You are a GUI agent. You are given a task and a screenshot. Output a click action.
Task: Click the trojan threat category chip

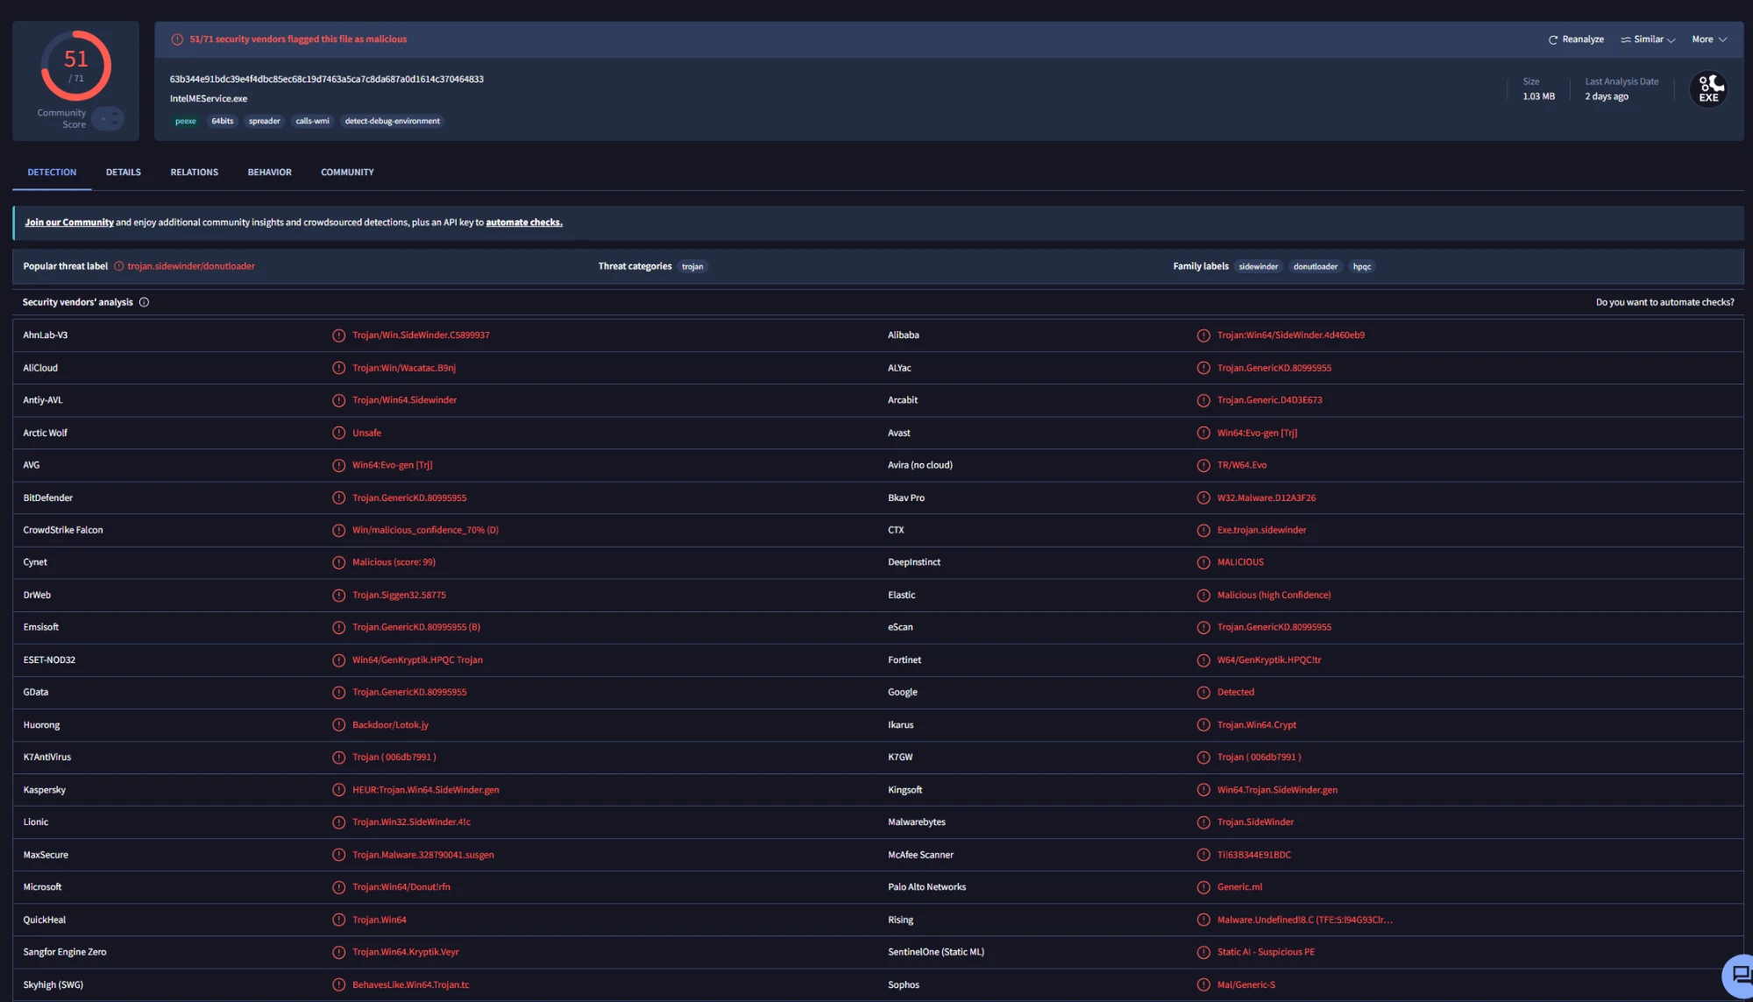point(692,266)
